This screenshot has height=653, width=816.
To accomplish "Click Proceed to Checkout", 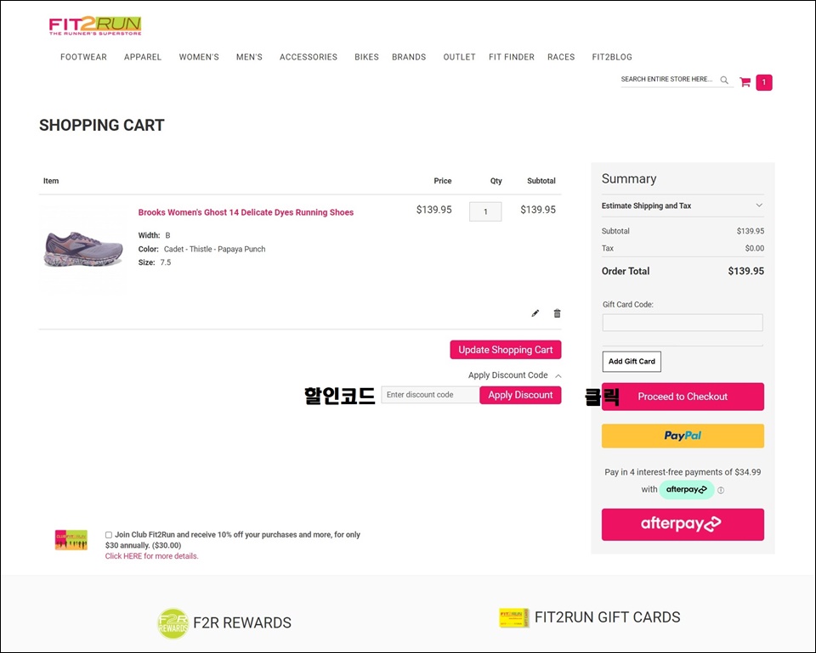I will coord(683,397).
